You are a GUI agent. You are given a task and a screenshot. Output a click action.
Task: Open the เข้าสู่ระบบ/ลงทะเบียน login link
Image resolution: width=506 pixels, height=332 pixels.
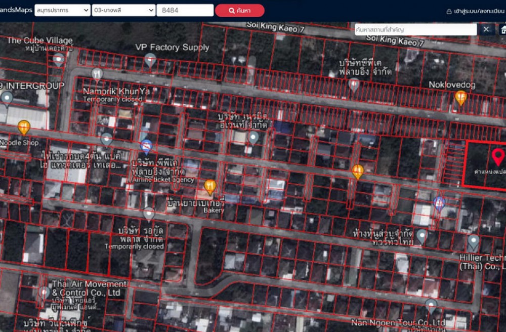click(475, 11)
